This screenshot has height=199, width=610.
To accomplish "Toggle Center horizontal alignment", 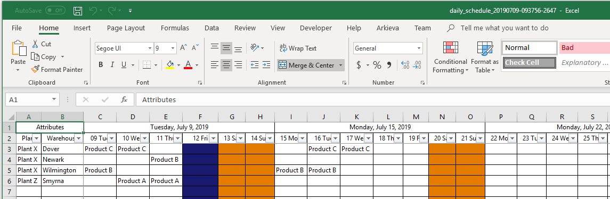I will tap(226, 65).
